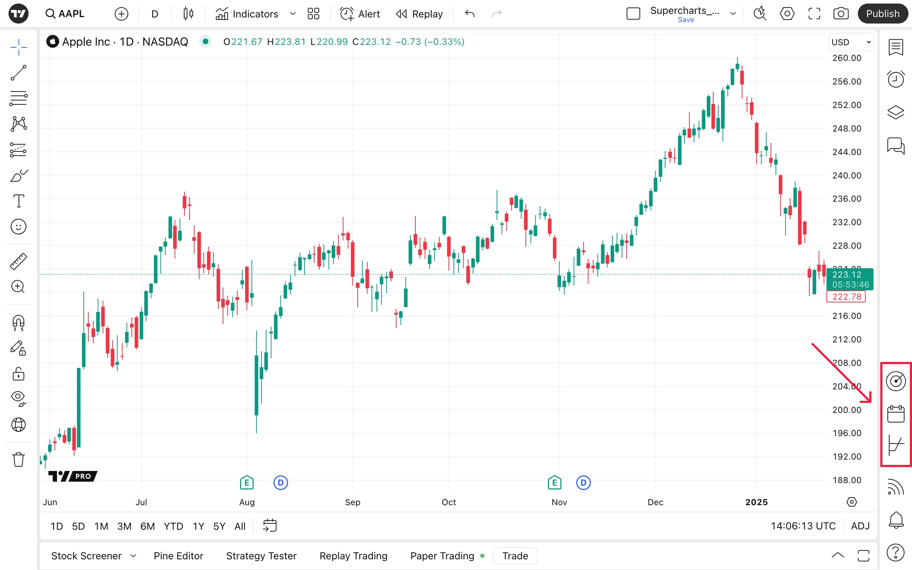Image resolution: width=912 pixels, height=570 pixels.
Task: Select the 6M time range
Action: pos(147,526)
